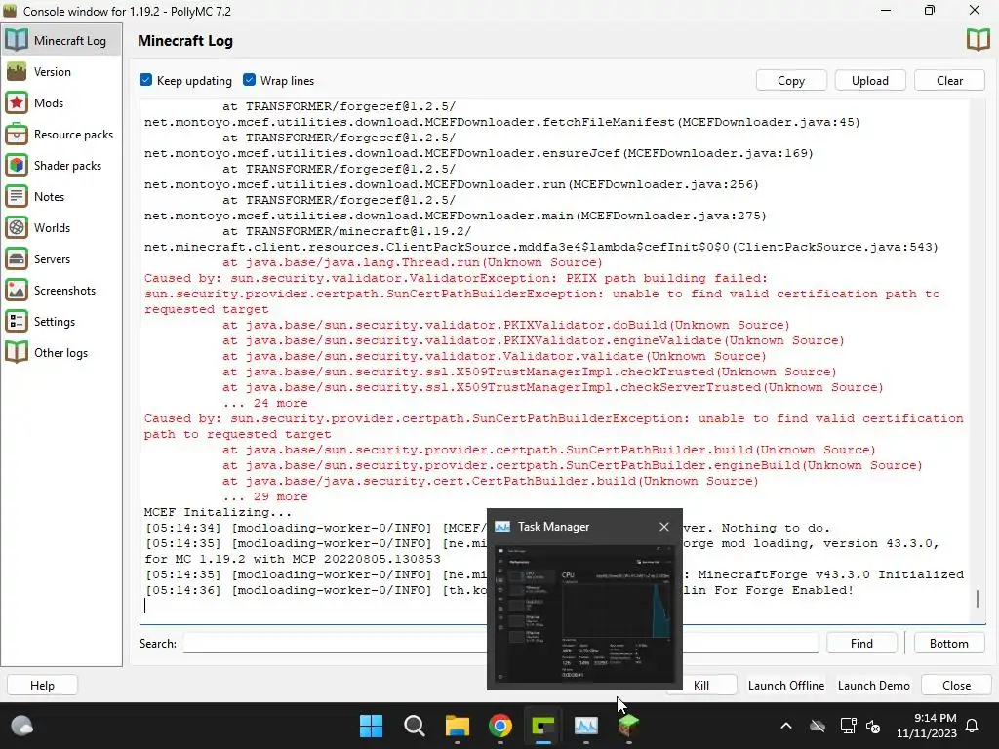Select the Servers tab label
The image size is (999, 749).
[53, 259]
